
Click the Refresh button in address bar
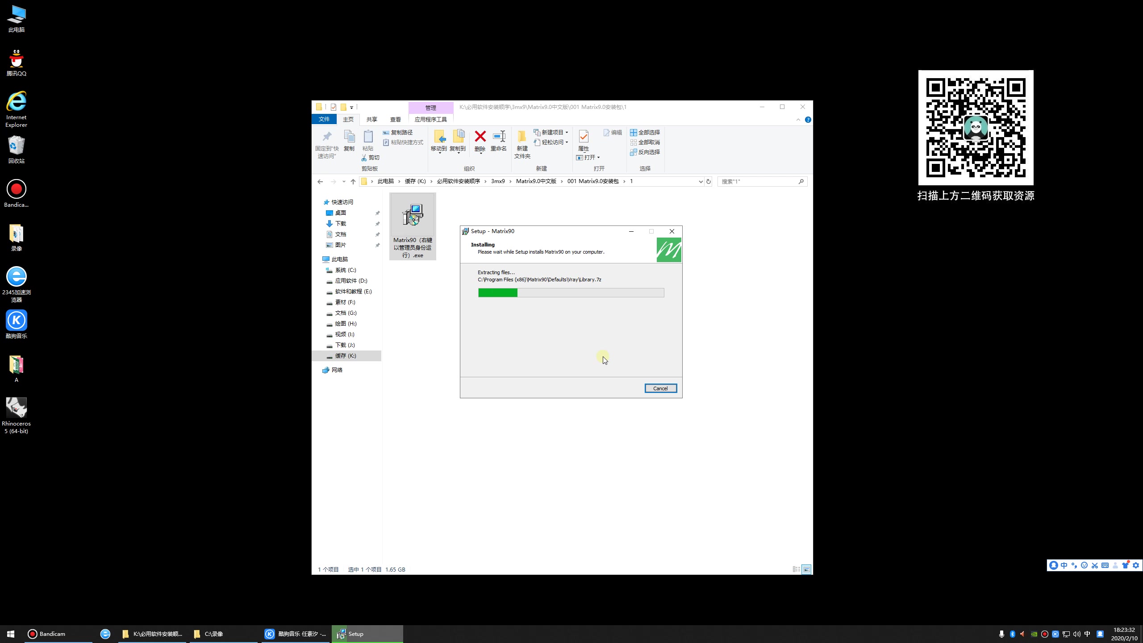(709, 182)
